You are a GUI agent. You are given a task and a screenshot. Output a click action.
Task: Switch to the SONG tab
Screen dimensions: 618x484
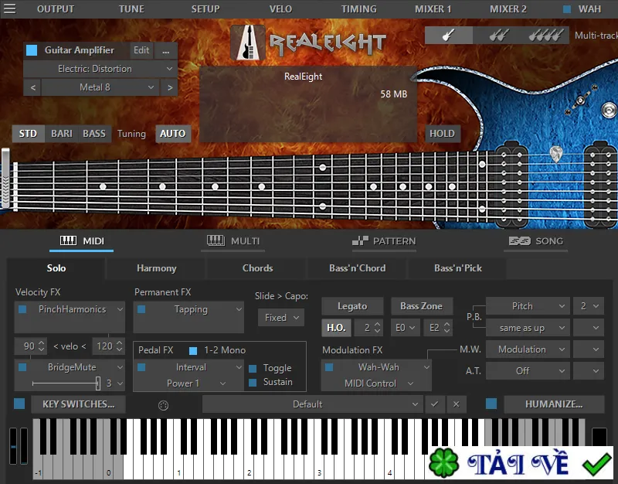point(537,241)
